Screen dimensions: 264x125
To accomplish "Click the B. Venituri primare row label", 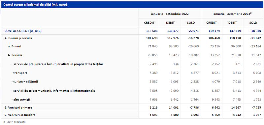I will pyautogui.click(x=18, y=108).
